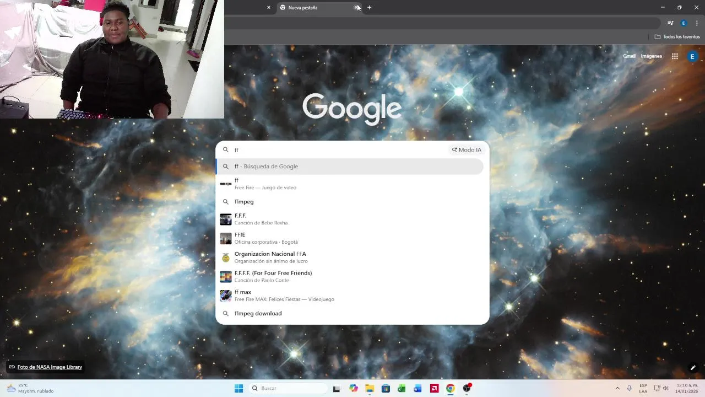
Task: Customize the page with the pencil icon
Action: point(693,368)
